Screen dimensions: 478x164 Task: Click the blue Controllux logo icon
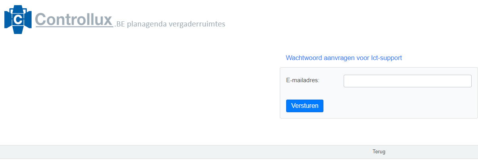tap(17, 20)
